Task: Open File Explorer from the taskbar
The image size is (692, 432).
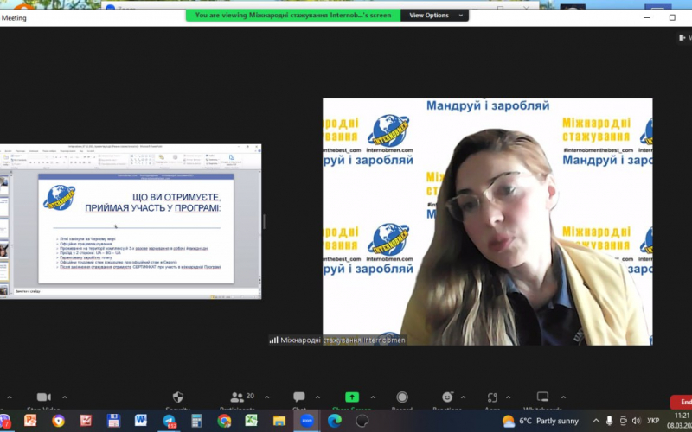Action: 279,421
